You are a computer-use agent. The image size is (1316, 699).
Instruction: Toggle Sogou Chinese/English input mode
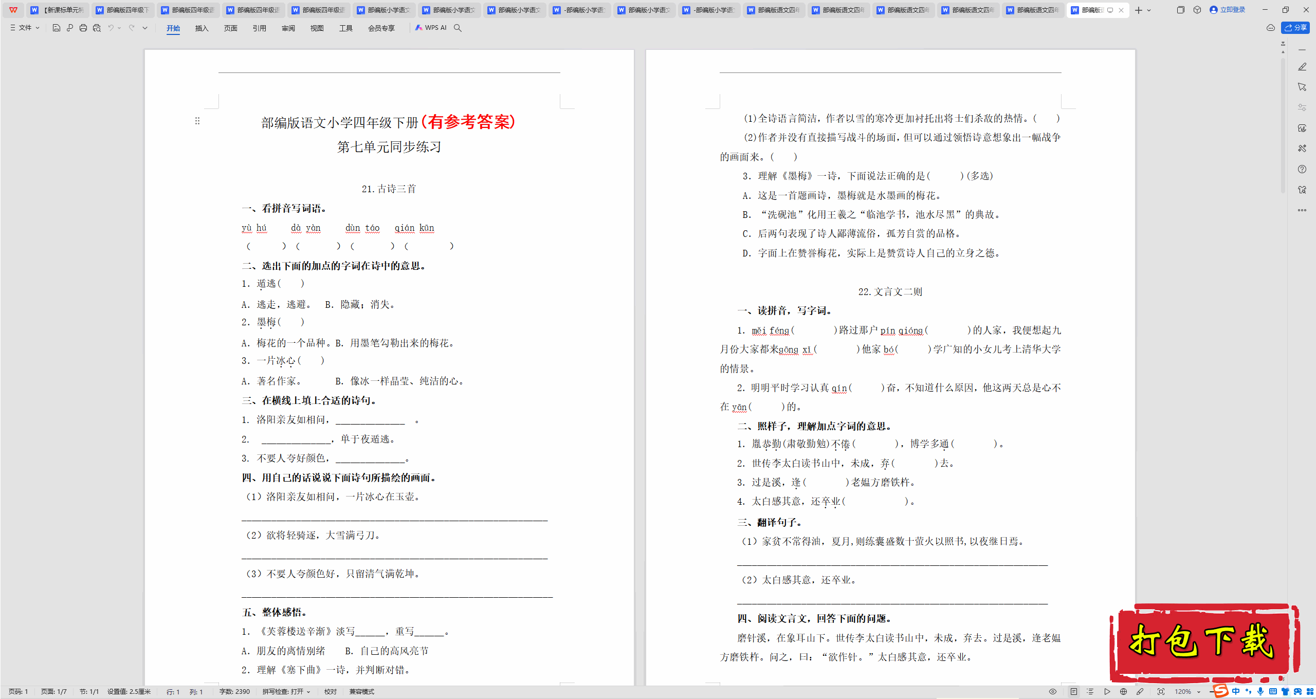[x=1236, y=692]
